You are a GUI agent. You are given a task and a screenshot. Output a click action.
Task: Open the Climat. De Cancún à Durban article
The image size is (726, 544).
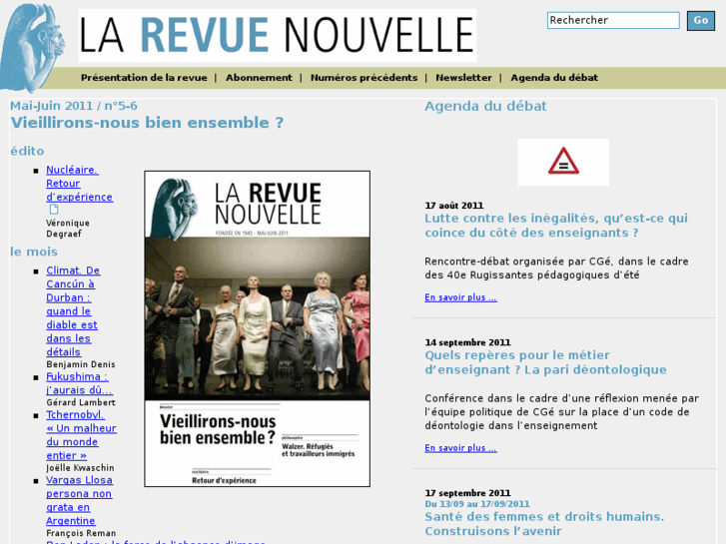(73, 311)
